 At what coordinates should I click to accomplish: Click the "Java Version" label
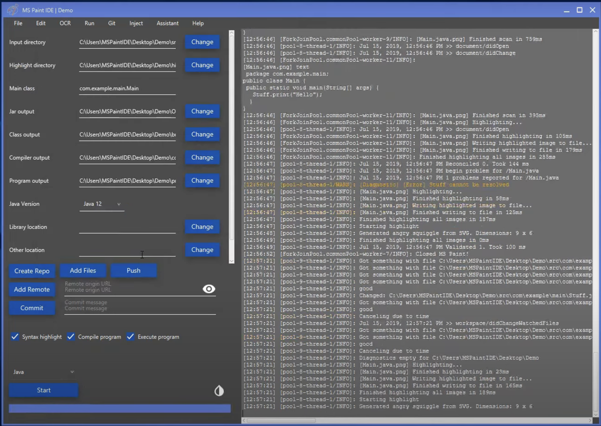24,204
